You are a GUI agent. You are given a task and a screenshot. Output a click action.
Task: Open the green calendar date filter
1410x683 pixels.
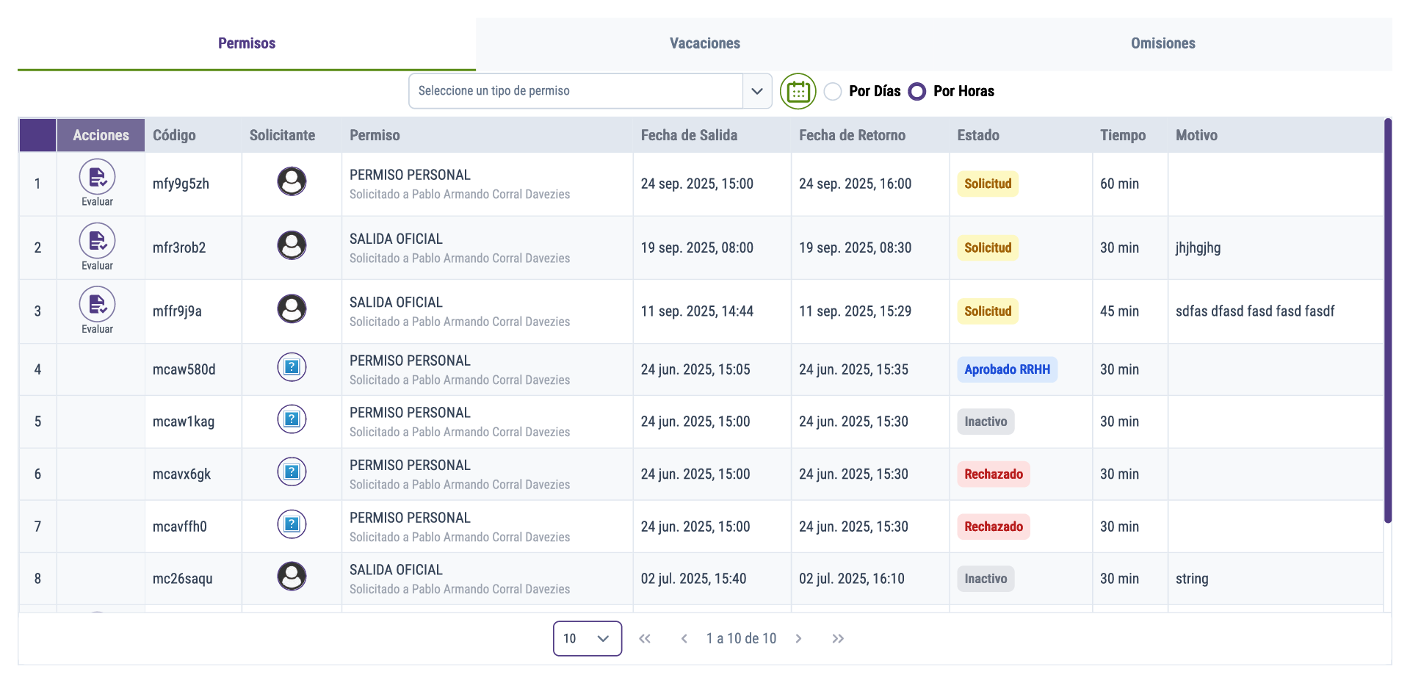coord(798,92)
